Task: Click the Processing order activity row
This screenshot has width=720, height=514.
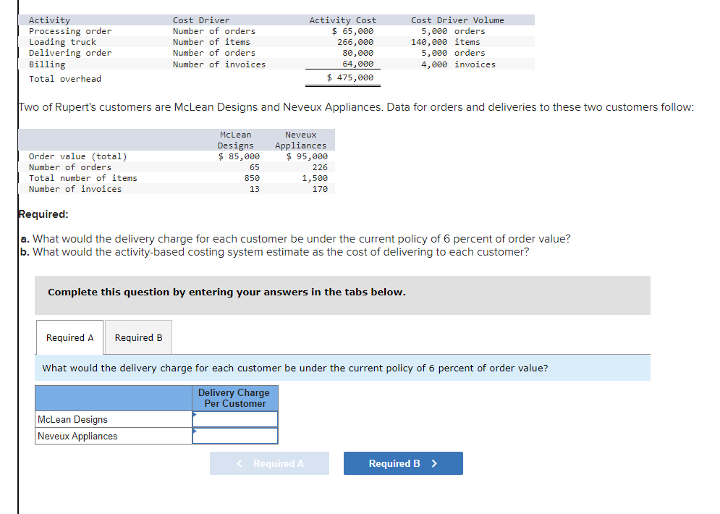Action: pos(276,31)
